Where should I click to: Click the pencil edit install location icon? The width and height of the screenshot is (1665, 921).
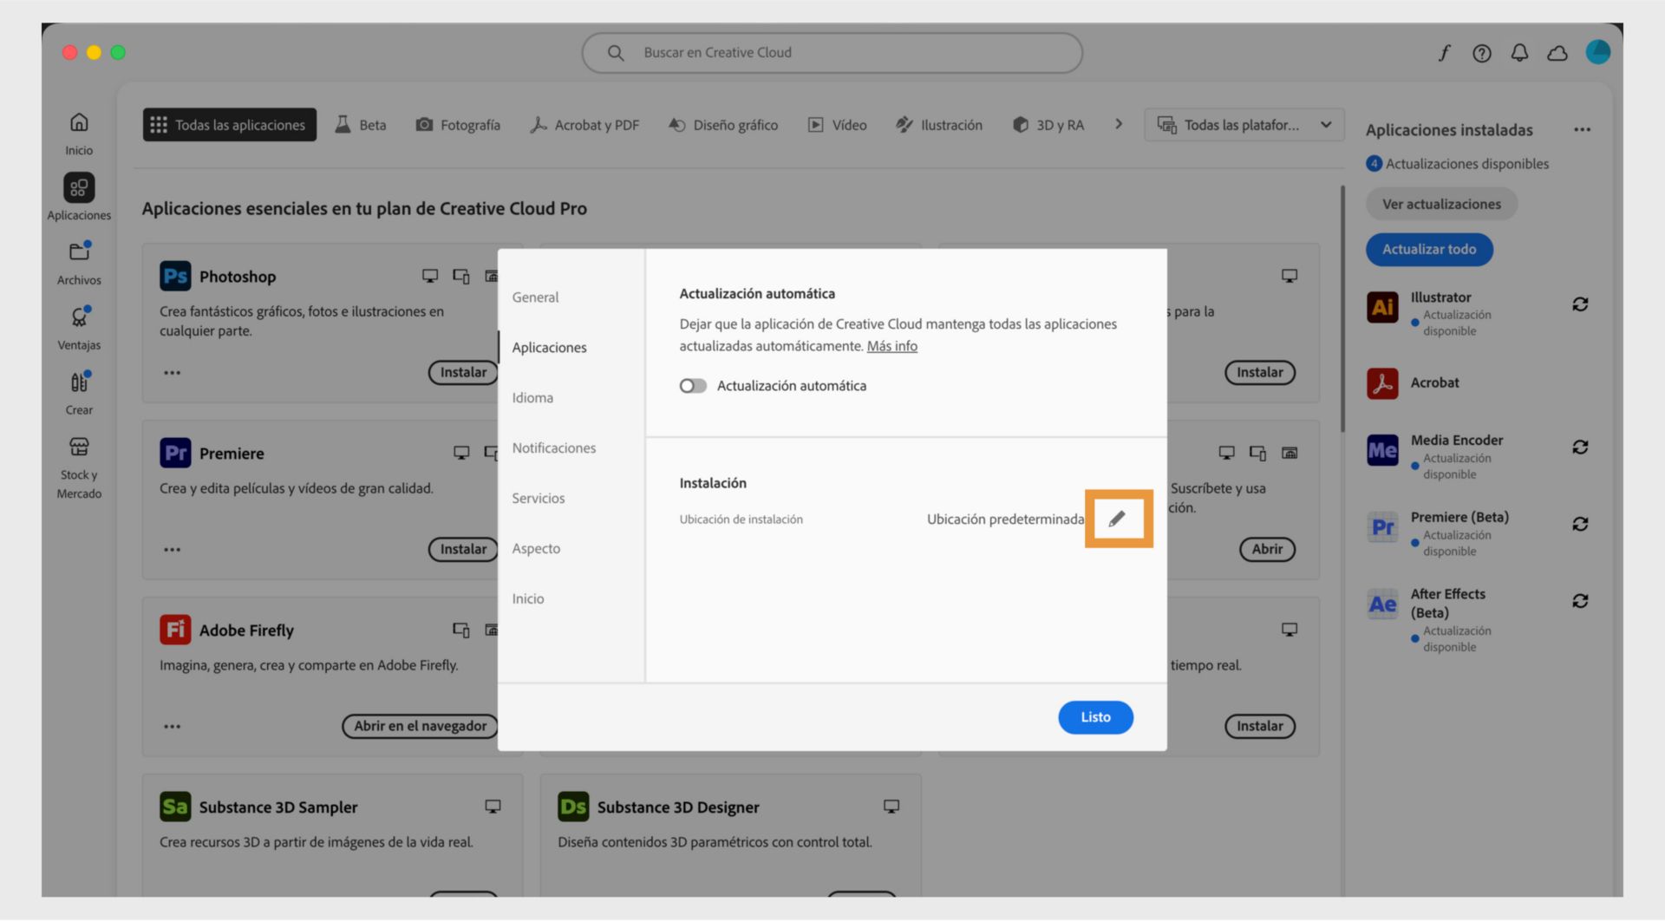(1117, 519)
